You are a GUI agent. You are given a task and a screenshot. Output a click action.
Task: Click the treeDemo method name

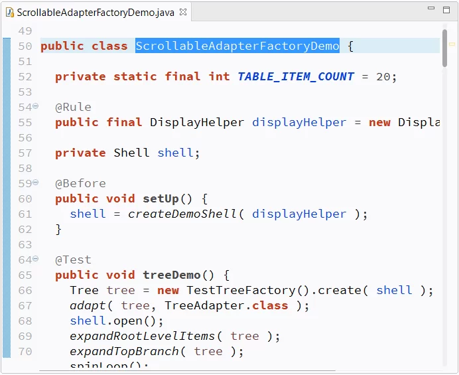click(x=172, y=275)
